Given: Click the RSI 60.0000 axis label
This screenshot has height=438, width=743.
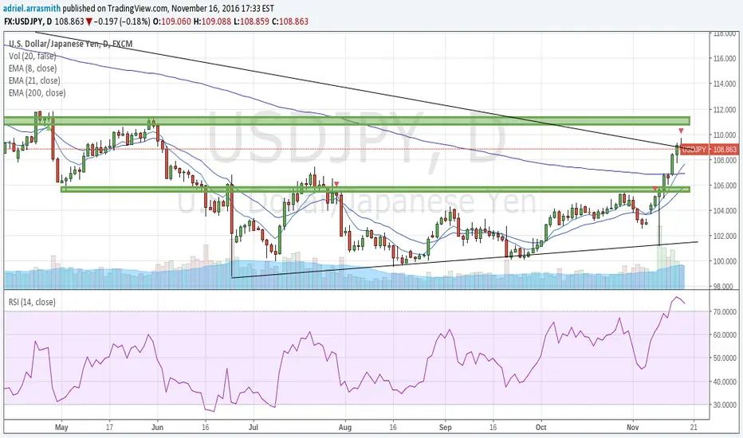Looking at the screenshot, I should click(x=725, y=334).
